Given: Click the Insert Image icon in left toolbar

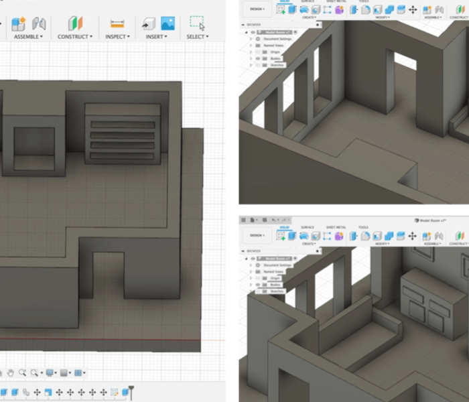Looking at the screenshot, I should coord(167,23).
